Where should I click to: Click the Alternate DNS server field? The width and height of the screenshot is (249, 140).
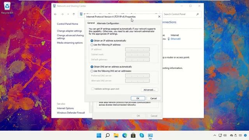137,81
